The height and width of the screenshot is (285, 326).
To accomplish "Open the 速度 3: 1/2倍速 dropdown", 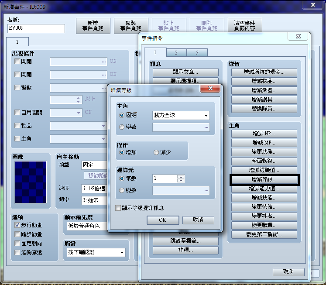I will (x=94, y=189).
